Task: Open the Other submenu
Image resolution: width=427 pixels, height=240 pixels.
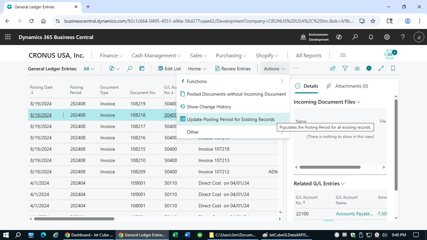Action: [233, 132]
